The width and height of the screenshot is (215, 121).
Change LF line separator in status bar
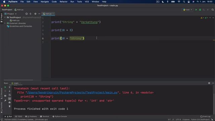tap(173, 120)
